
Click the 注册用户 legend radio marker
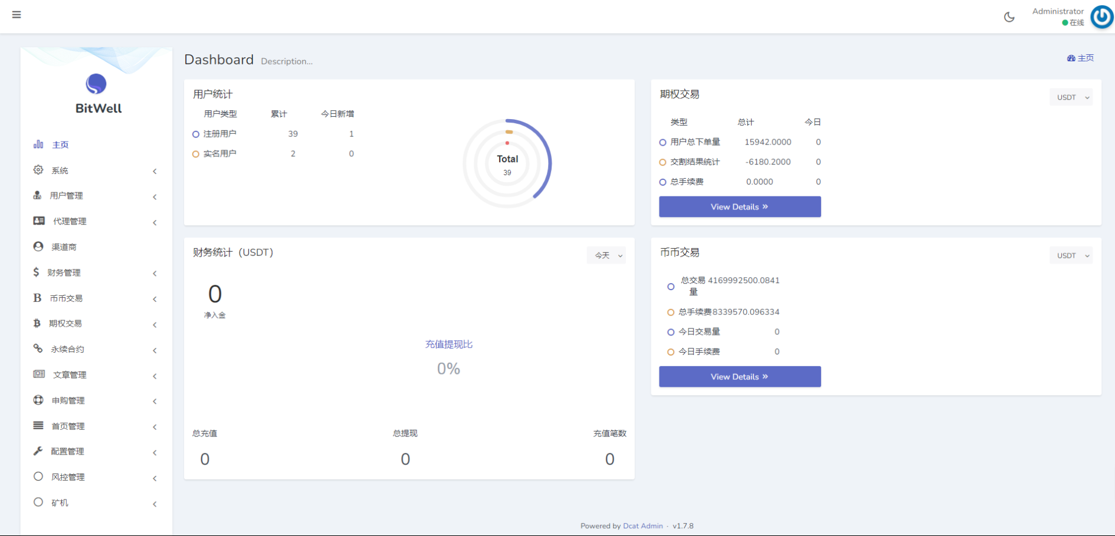195,134
